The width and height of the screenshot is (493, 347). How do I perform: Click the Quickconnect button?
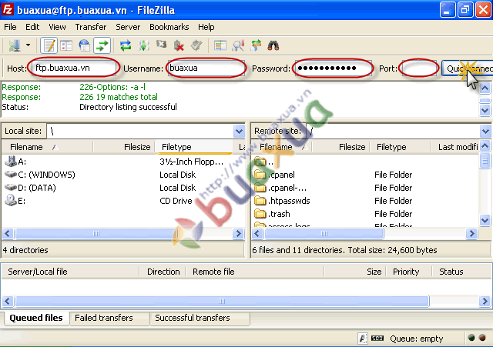[x=468, y=68]
